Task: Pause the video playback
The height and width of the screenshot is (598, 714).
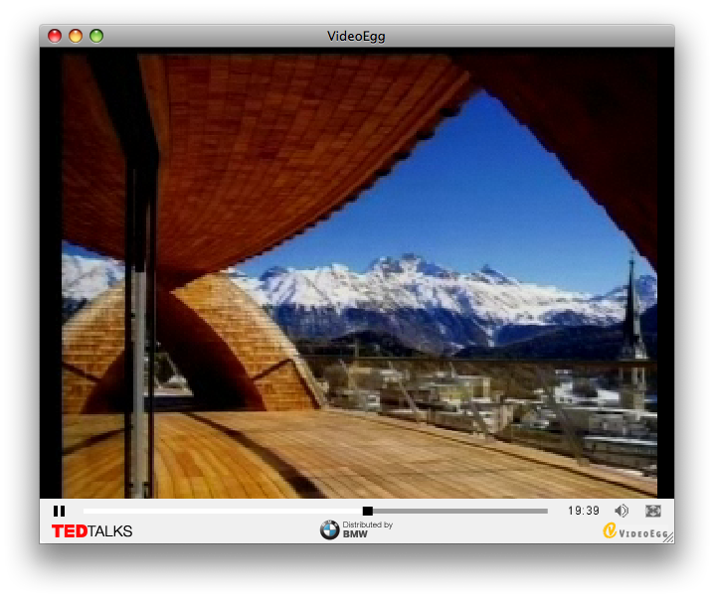Action: pyautogui.click(x=59, y=511)
